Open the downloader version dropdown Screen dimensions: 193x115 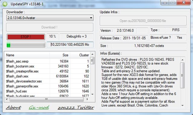[x=50, y=18]
